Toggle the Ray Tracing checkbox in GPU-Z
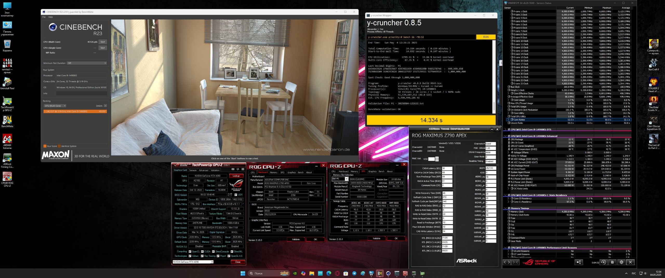This screenshot has height=278, width=665. 202,256
